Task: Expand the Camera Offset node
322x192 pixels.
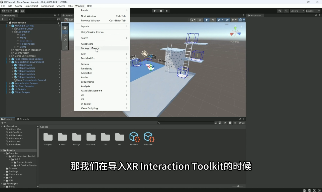Action: click(x=13, y=29)
